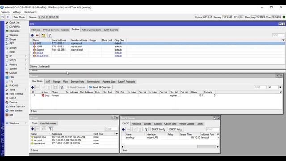Add new DHCP server with plus icon
286x161 pixels.
pyautogui.click(x=123, y=129)
